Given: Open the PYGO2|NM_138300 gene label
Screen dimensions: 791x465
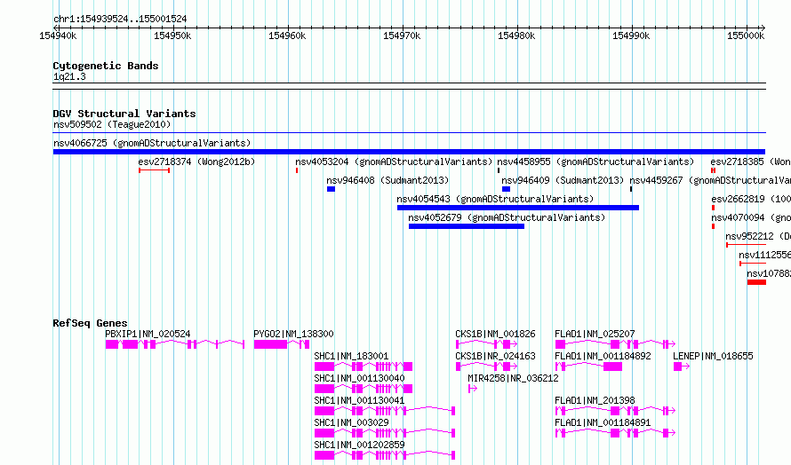Looking at the screenshot, I should (293, 334).
